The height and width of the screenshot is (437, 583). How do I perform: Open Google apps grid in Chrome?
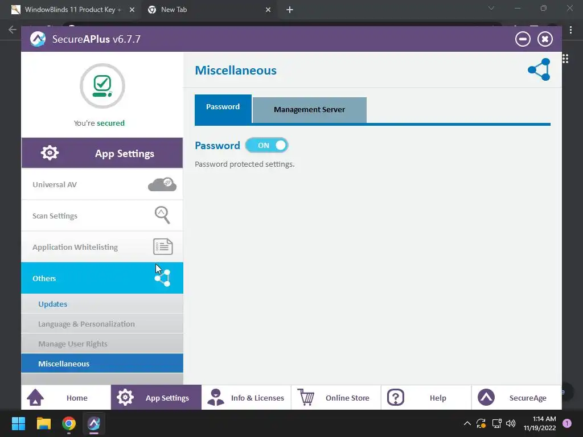[565, 59]
